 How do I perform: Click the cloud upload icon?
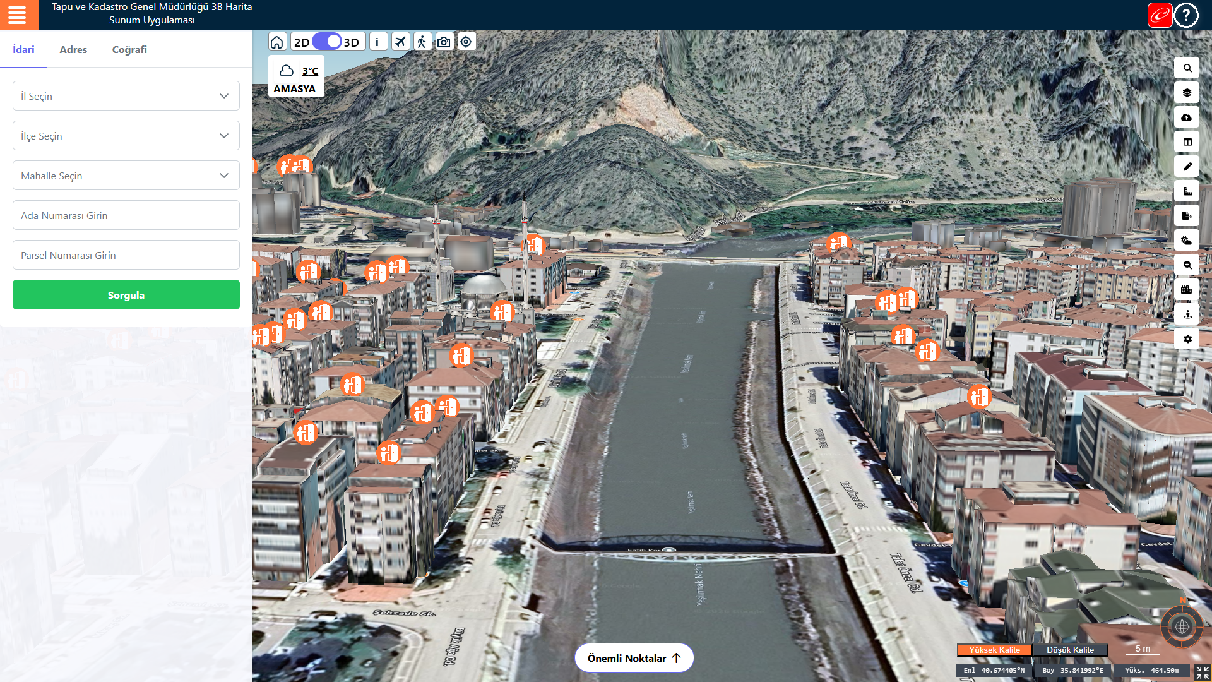[x=1187, y=117]
